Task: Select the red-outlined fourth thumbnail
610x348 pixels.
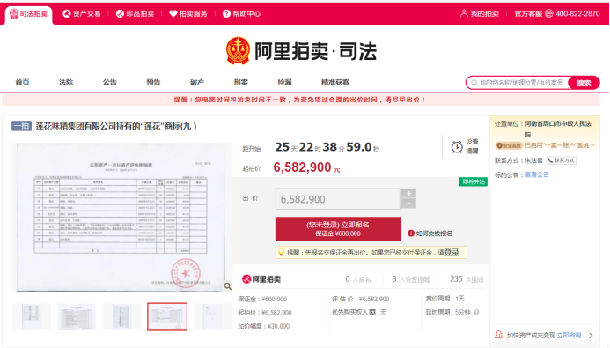Action: [167, 317]
